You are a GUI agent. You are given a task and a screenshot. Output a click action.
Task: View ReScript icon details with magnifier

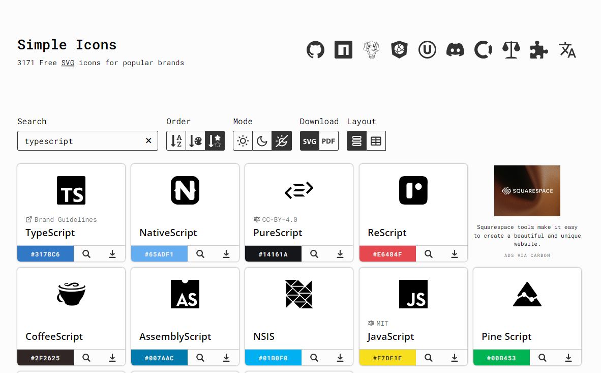pos(429,254)
